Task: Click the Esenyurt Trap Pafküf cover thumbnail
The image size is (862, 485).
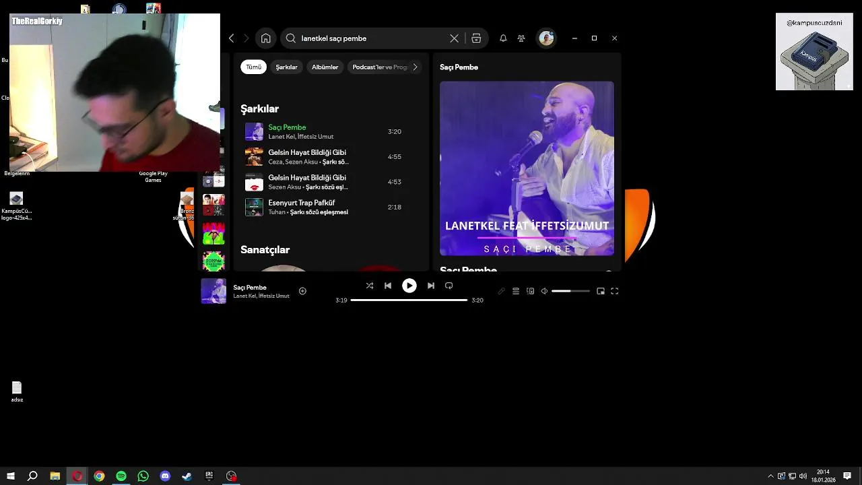Action: (254, 207)
